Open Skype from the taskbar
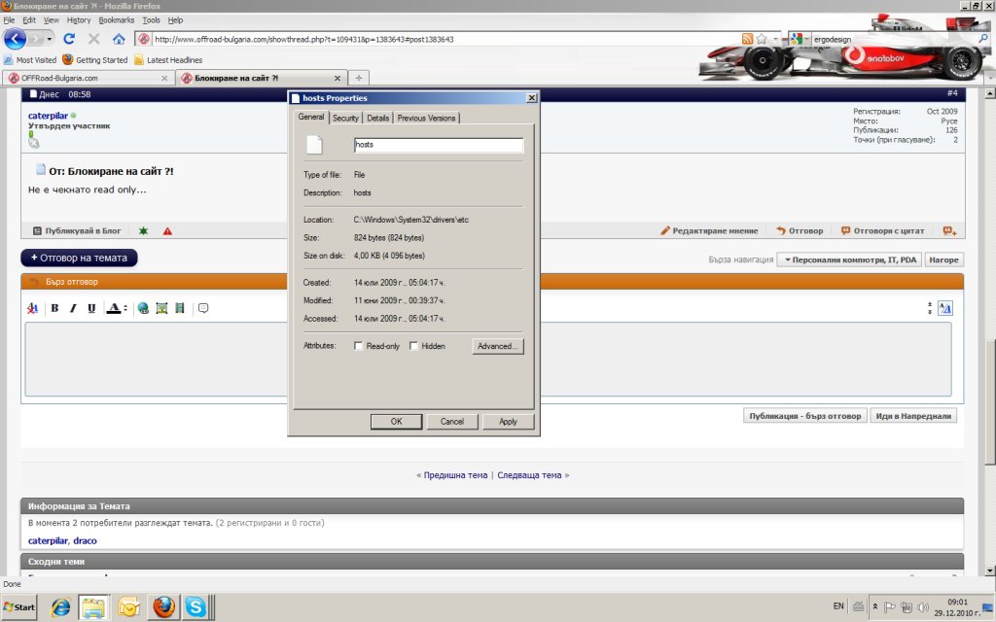 click(x=196, y=606)
